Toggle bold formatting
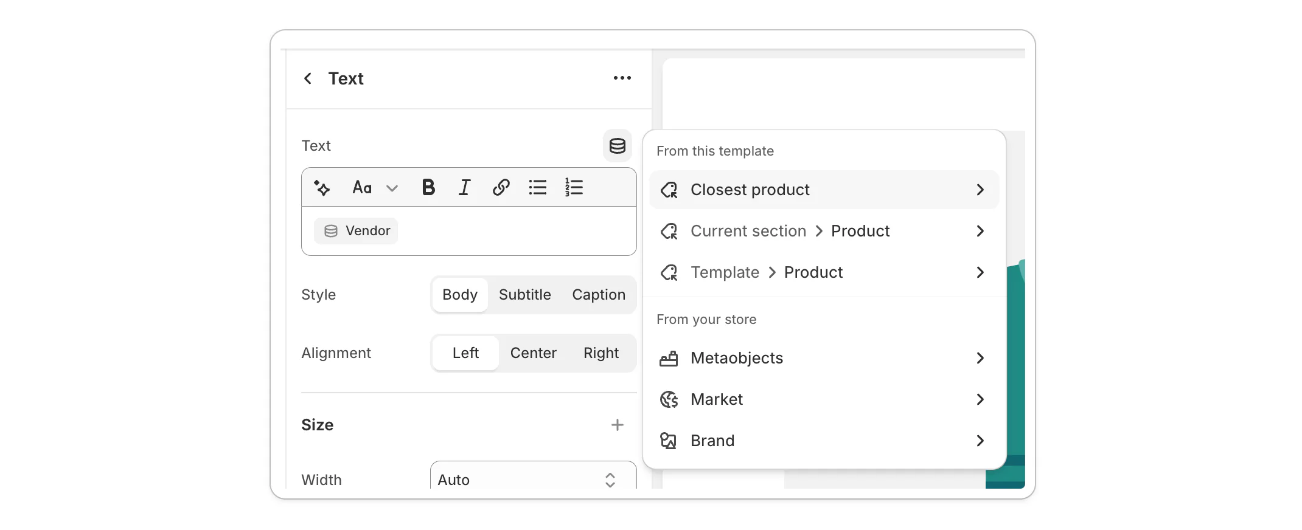1302x530 pixels. [428, 187]
